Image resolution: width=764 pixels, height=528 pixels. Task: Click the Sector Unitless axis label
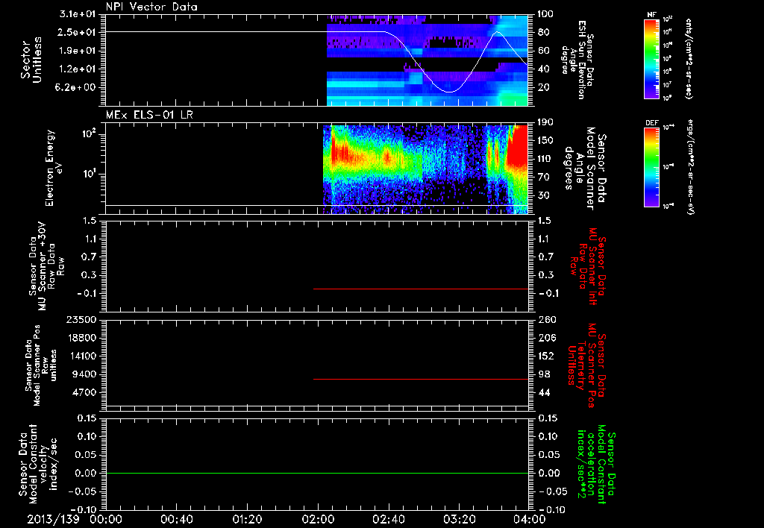pos(31,60)
